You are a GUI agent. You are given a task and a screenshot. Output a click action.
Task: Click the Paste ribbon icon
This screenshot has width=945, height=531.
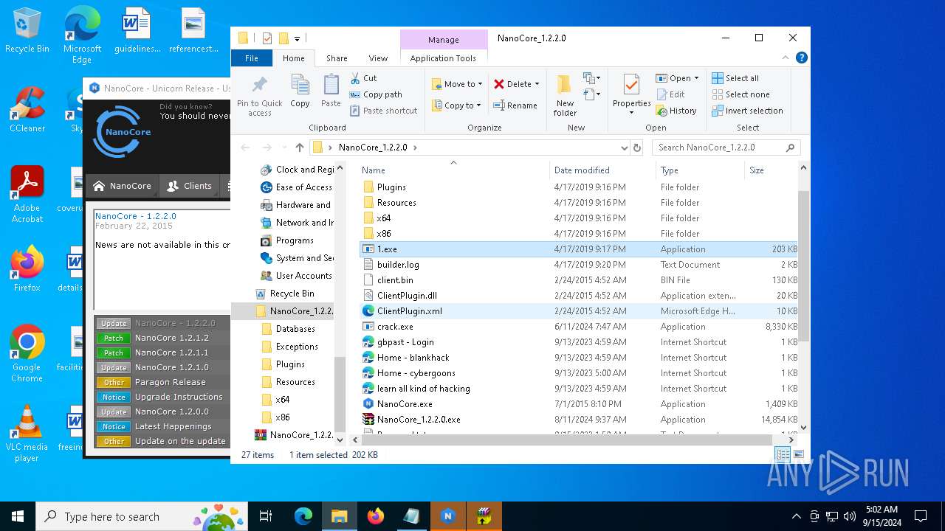331,91
